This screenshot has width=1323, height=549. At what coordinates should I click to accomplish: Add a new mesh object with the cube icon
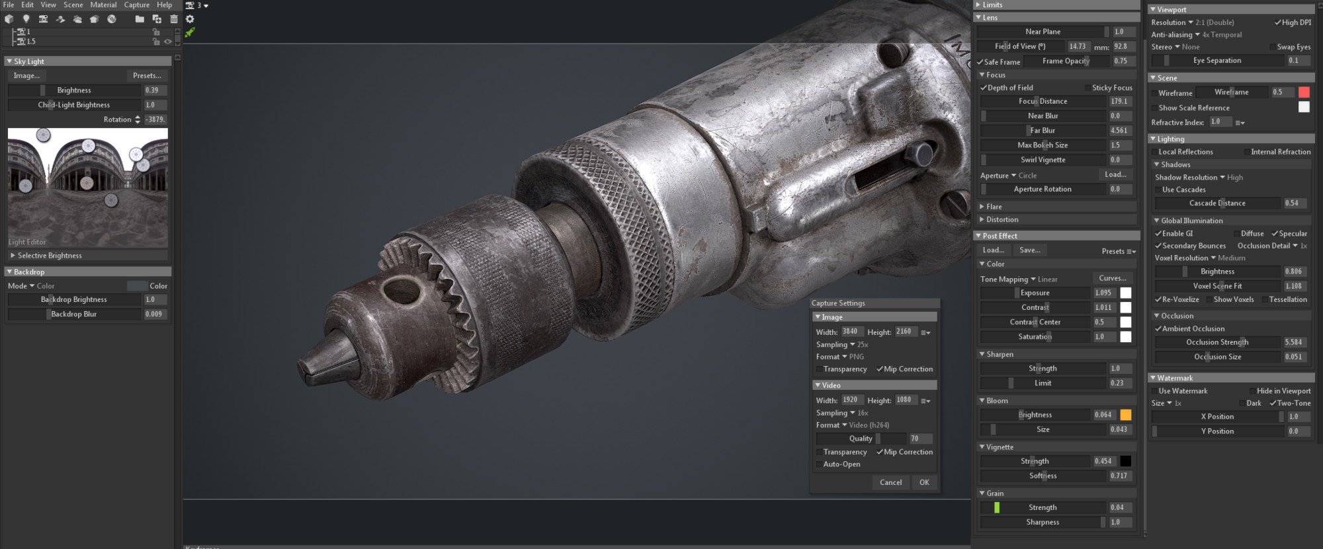click(x=9, y=19)
